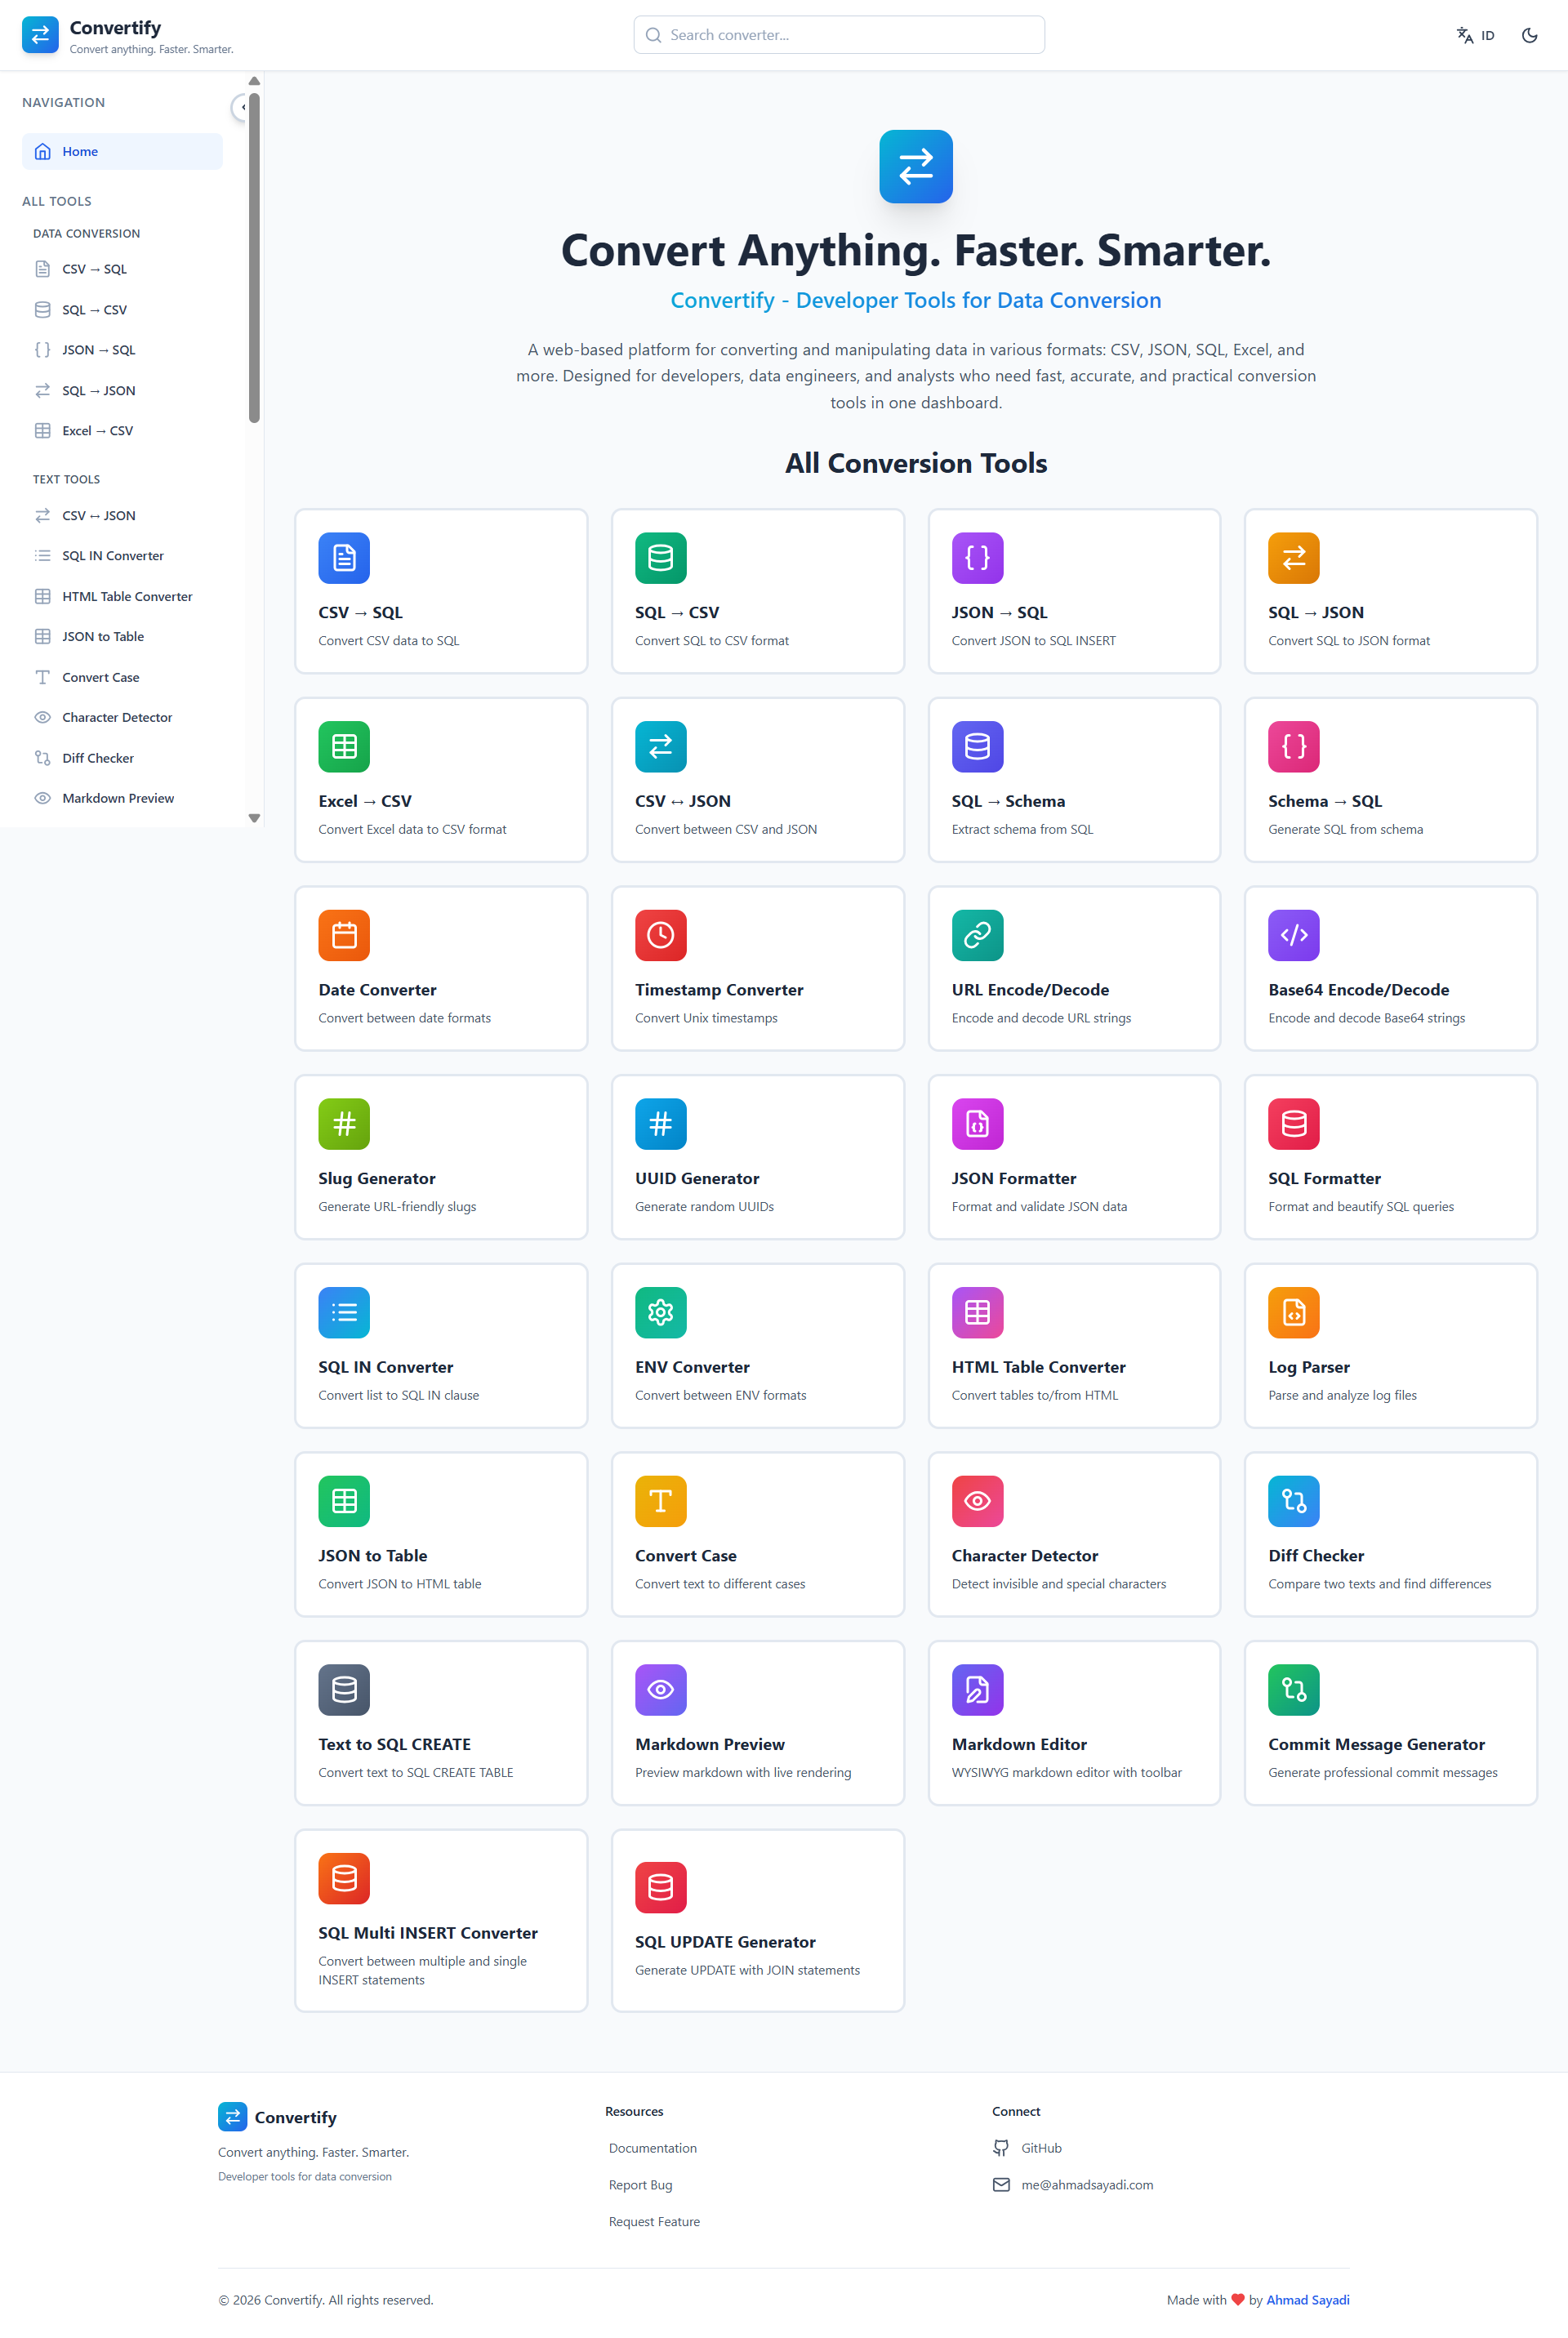
Task: Click the Date Converter calendar icon
Action: 344,936
